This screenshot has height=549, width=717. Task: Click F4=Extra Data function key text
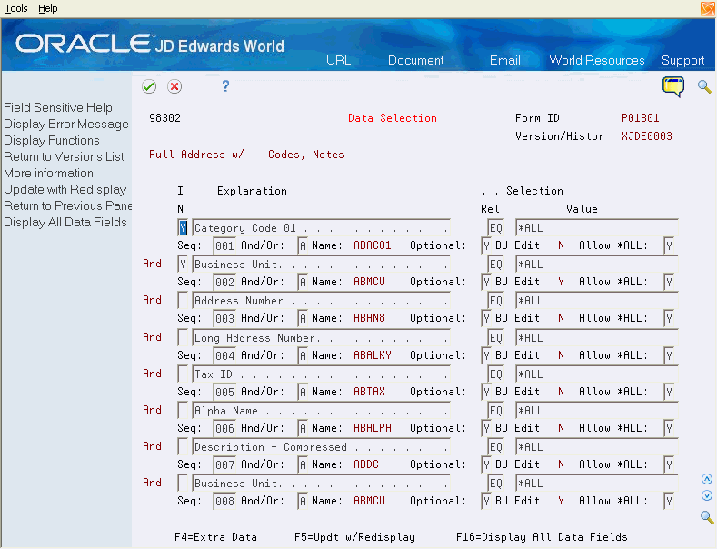click(216, 537)
